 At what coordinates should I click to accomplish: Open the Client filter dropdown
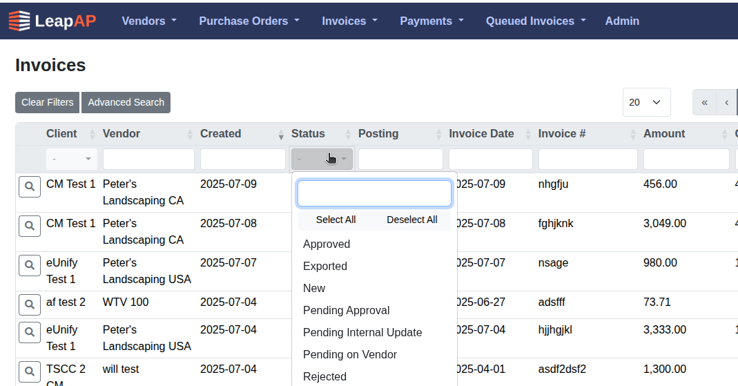pyautogui.click(x=72, y=159)
